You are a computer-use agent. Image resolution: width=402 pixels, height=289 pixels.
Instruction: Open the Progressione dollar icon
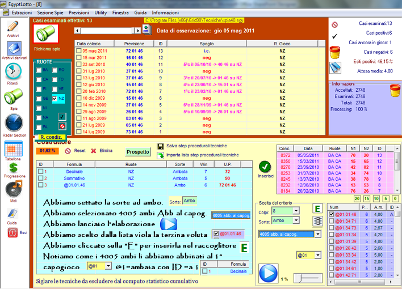[x=13, y=168]
